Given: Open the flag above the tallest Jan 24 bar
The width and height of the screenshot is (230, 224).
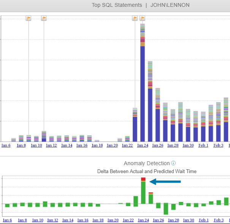Looking at the screenshot, I should [142, 18].
